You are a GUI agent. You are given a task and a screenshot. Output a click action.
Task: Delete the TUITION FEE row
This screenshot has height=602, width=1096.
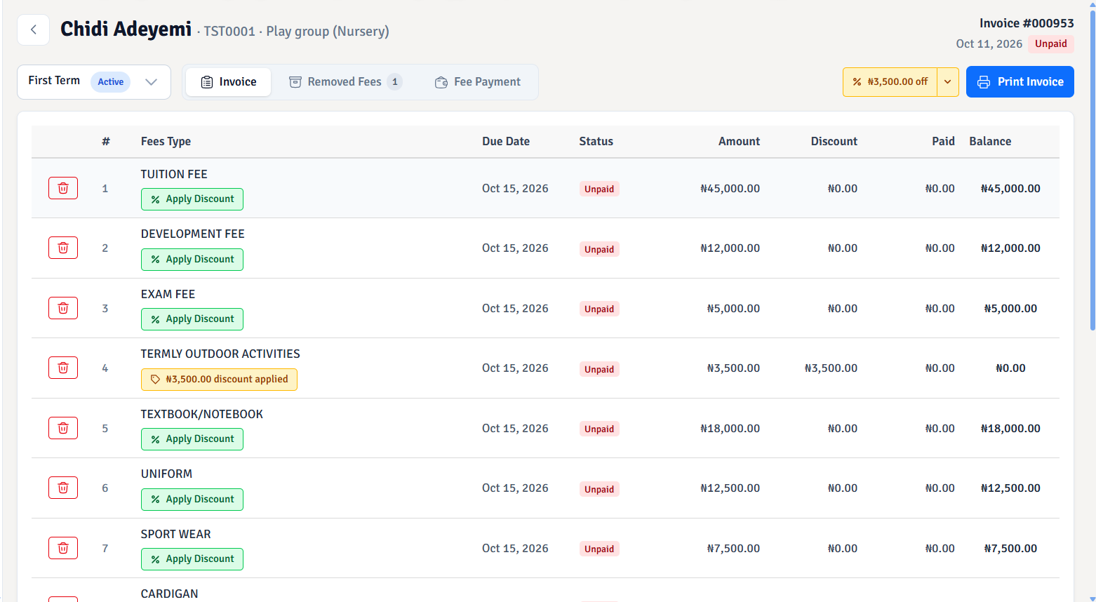pyautogui.click(x=63, y=188)
